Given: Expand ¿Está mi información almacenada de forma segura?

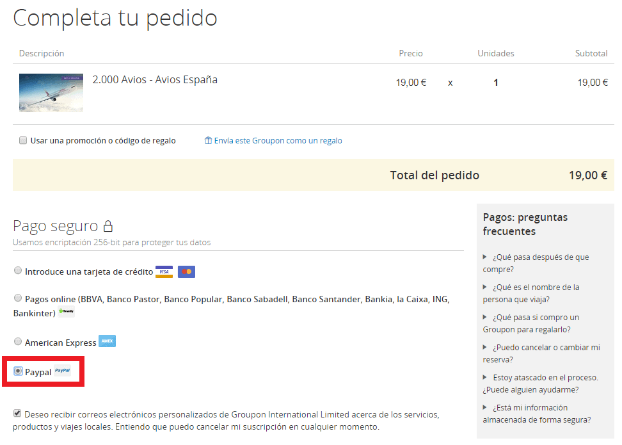Looking at the screenshot, I should (x=537, y=414).
